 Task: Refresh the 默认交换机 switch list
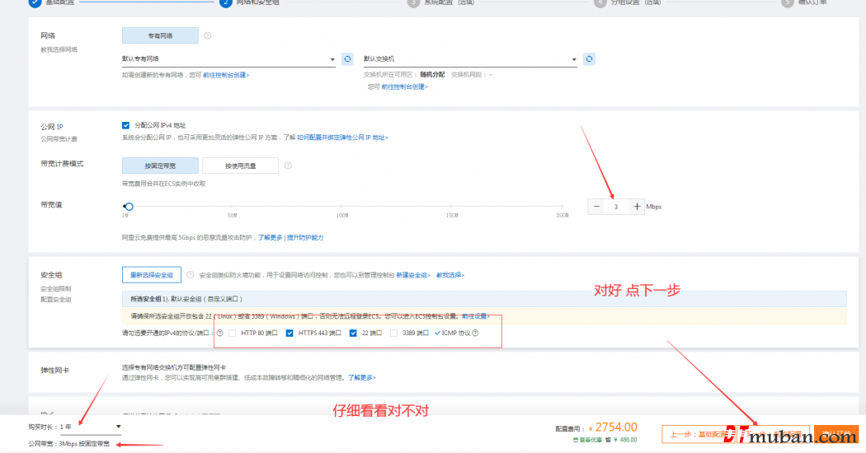pos(589,59)
